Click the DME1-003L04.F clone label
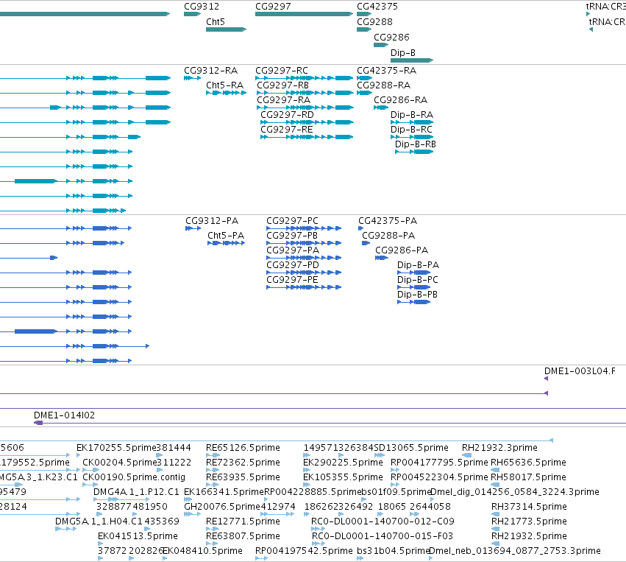This screenshot has height=562, width=626. pyautogui.click(x=580, y=371)
